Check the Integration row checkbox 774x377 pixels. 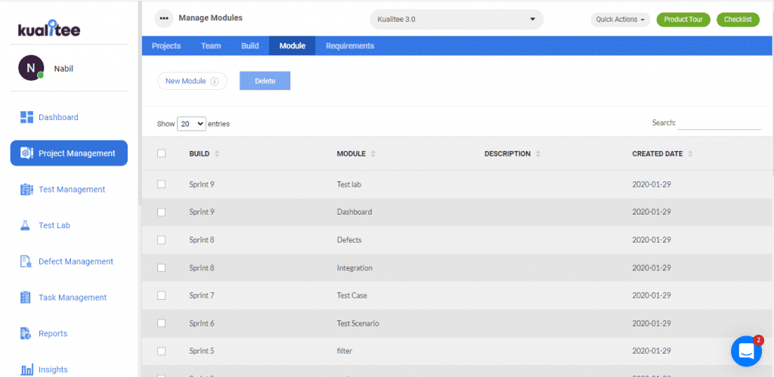tap(162, 267)
